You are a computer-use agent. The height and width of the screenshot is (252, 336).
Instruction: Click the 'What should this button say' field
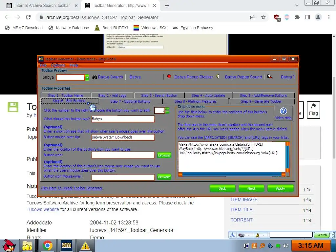[x=123, y=119]
